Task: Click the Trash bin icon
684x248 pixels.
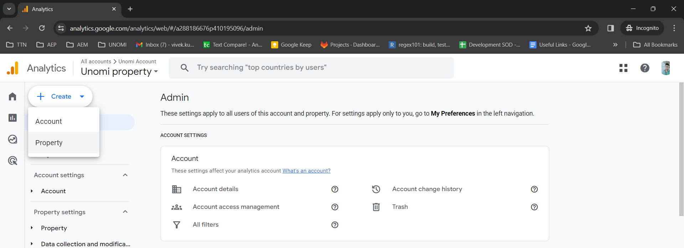Action: coord(376,207)
